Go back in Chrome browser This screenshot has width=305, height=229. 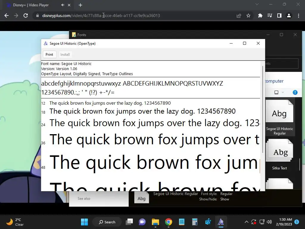point(7,16)
